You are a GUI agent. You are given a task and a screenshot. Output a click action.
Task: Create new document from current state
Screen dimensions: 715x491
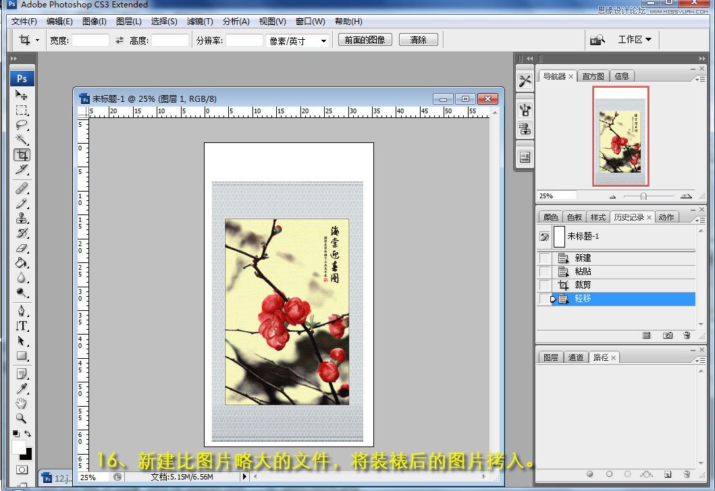pyautogui.click(x=647, y=336)
